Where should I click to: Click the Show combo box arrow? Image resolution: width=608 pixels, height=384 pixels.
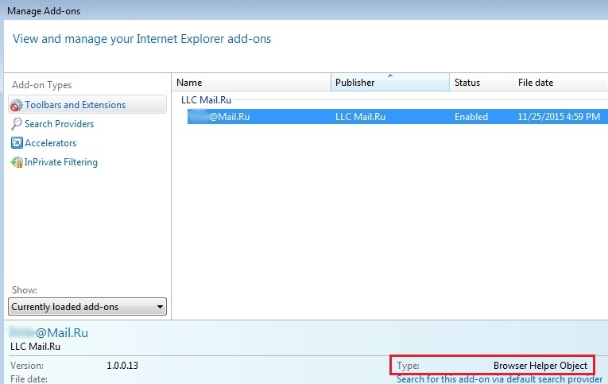tap(160, 307)
